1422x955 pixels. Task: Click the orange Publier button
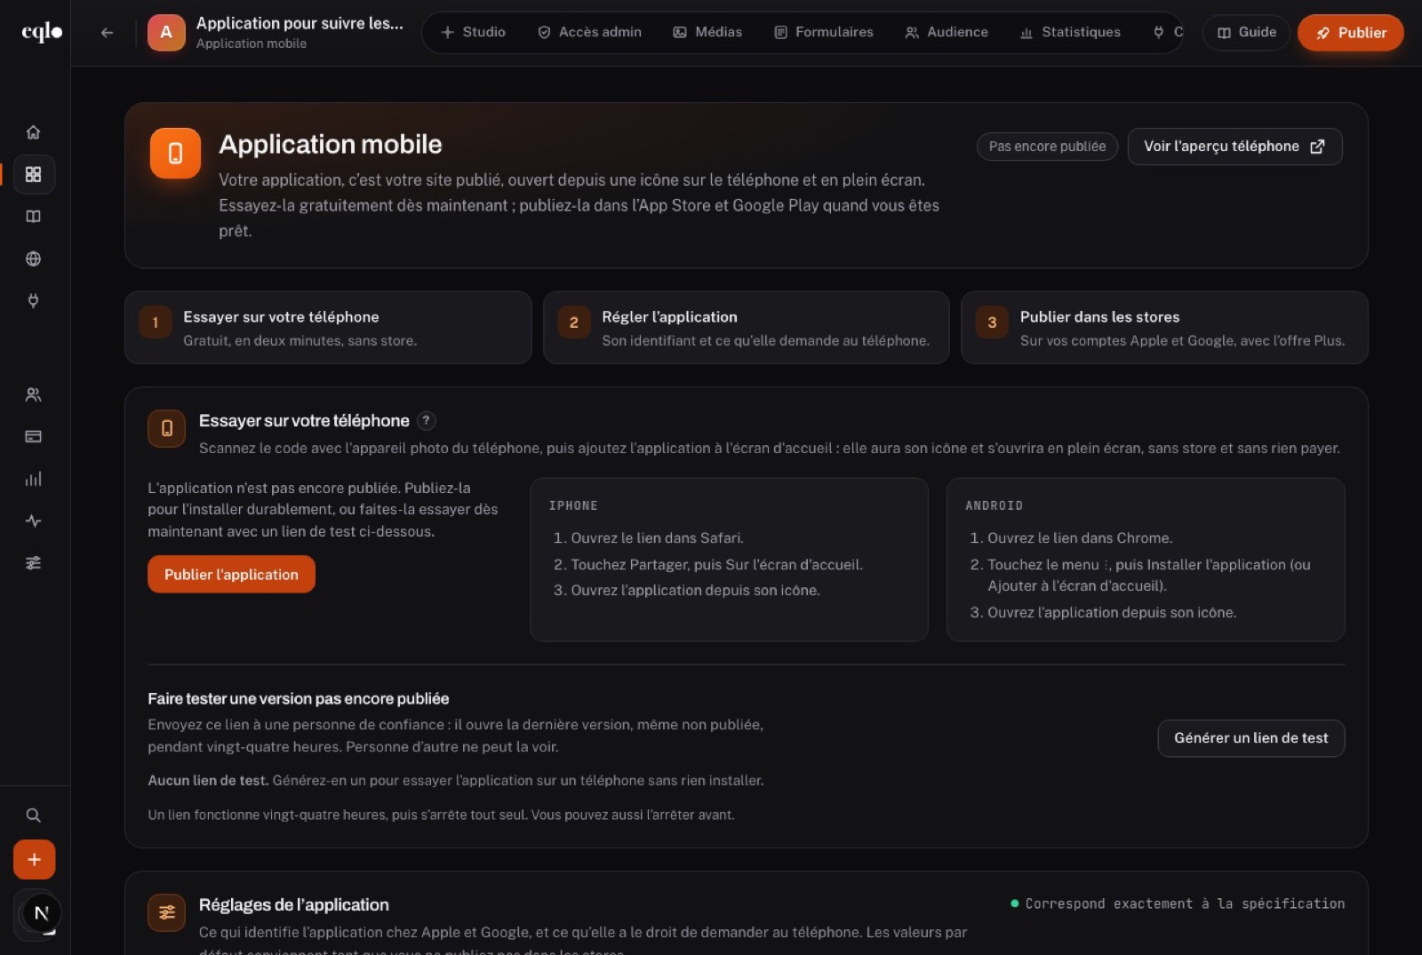pos(1351,33)
